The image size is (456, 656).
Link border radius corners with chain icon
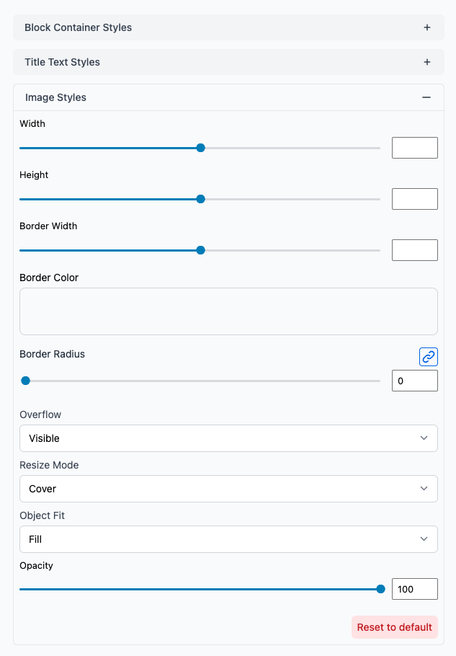429,356
